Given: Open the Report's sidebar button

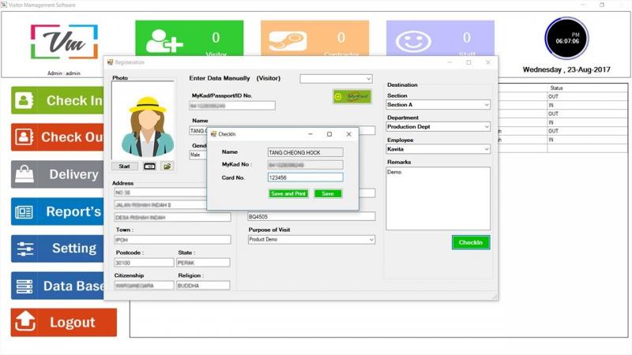Looking at the screenshot, I should pos(57,211).
